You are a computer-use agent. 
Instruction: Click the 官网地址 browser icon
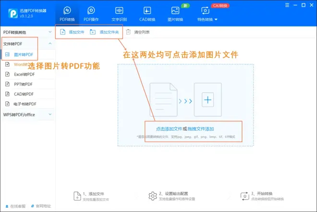click(33, 206)
